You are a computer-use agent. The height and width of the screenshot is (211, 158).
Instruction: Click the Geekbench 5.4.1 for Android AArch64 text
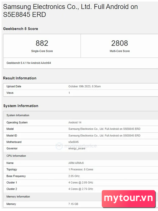pos(29,63)
